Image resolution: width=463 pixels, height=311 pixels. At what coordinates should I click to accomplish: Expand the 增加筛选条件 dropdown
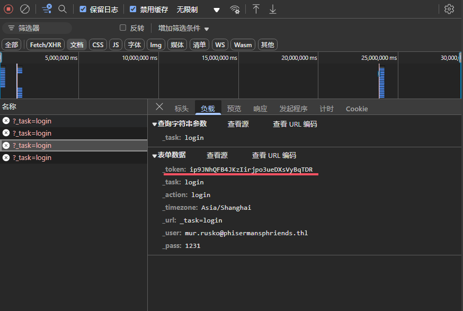pyautogui.click(x=183, y=28)
